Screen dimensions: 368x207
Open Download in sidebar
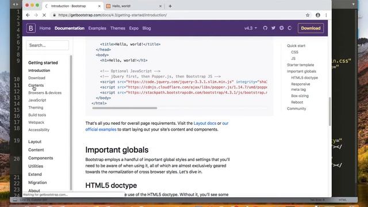pos(37,78)
